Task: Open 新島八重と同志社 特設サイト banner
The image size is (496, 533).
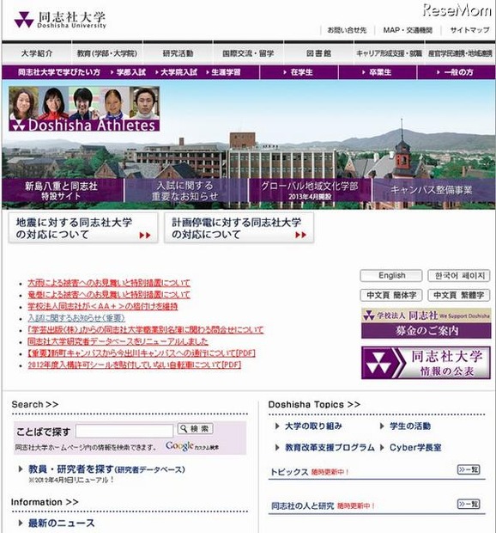Action: click(x=62, y=190)
